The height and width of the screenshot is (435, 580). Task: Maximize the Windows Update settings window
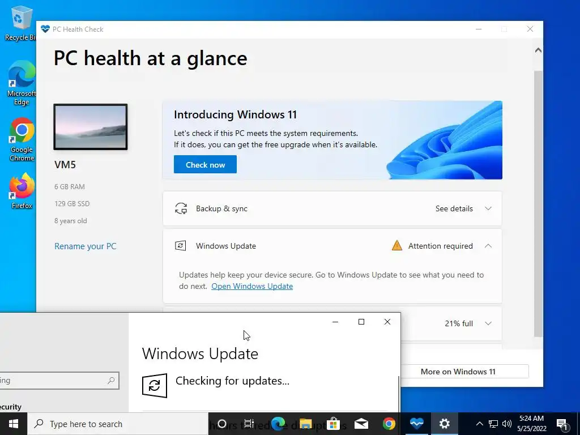pos(361,322)
